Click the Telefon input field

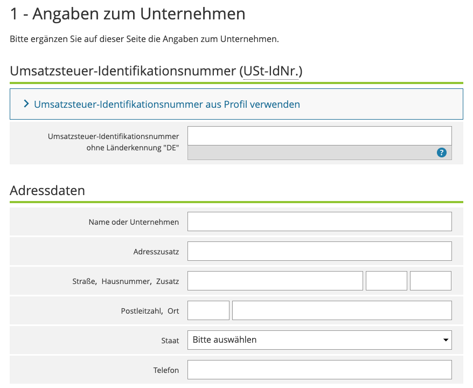coord(319,369)
